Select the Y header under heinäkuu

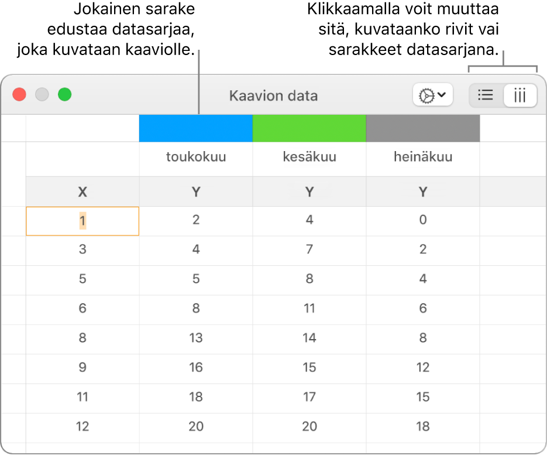click(423, 191)
